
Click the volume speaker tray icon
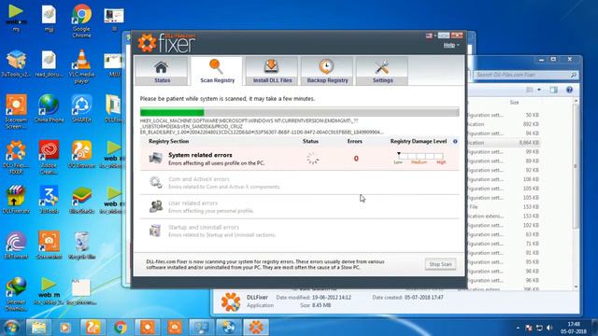tap(549, 328)
